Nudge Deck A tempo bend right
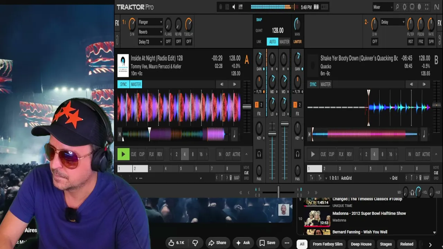The width and height of the screenshot is (443, 249). coord(234,84)
